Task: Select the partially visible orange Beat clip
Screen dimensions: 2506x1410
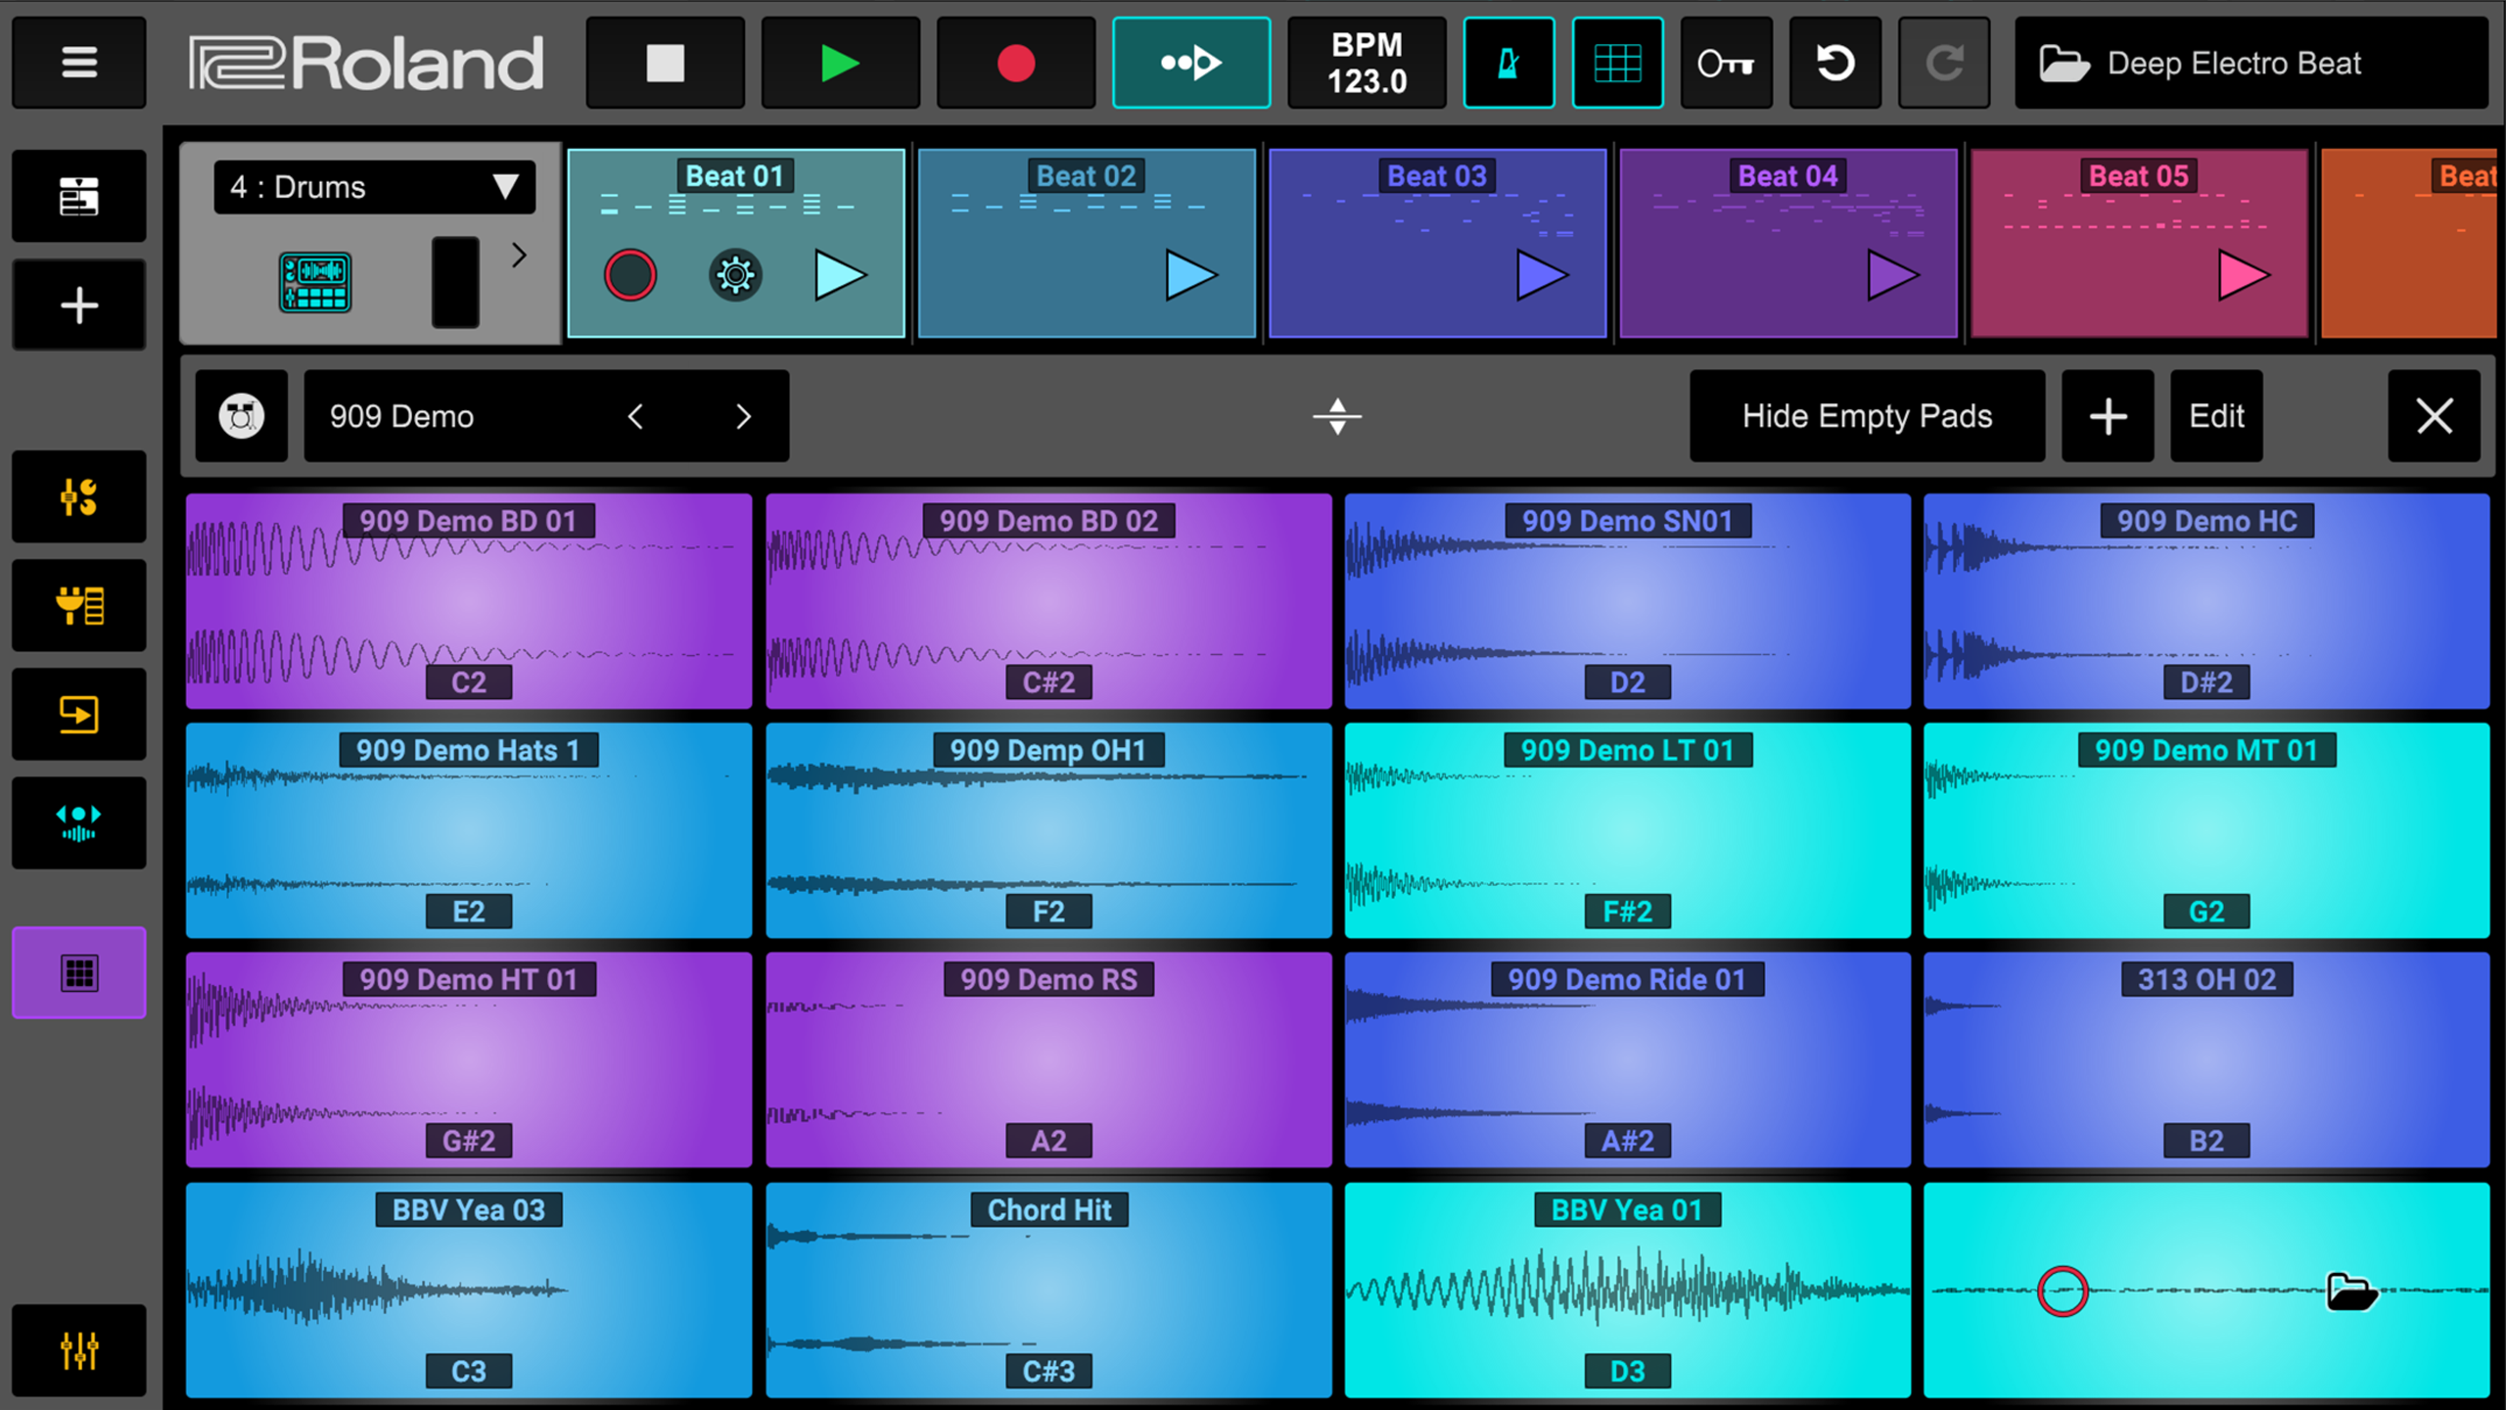Action: [x=2408, y=243]
